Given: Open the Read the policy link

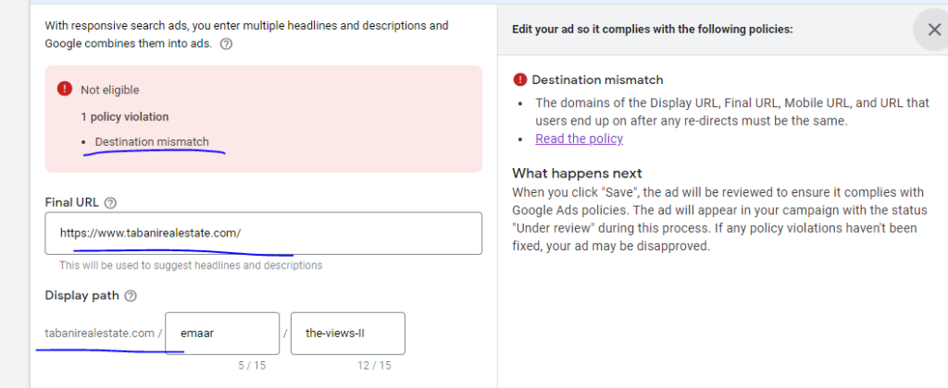Looking at the screenshot, I should pyautogui.click(x=579, y=139).
